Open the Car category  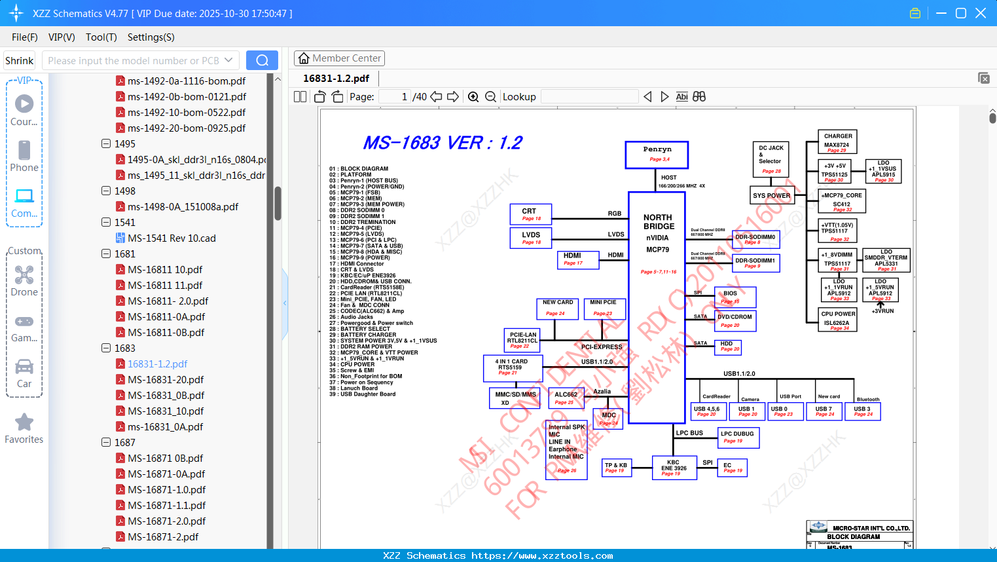click(x=24, y=373)
